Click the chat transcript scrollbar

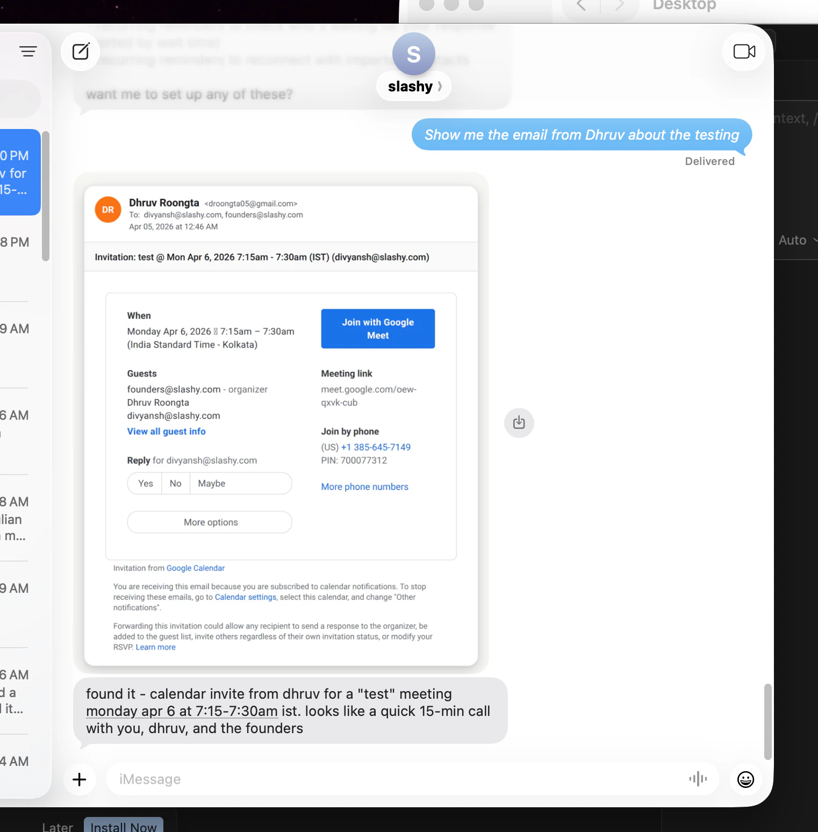pos(768,721)
